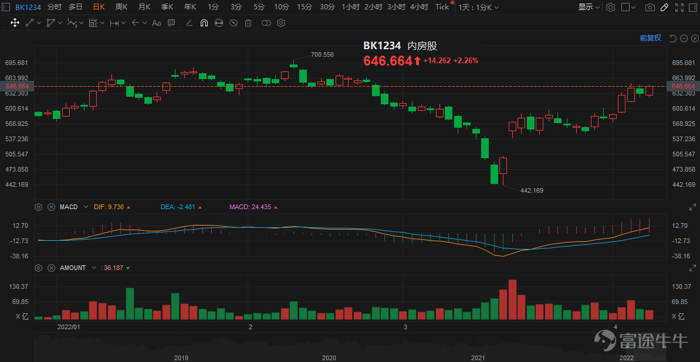Select the line segment drawing tool
Image resolution: width=700 pixels, height=362 pixels.
[x=30, y=23]
